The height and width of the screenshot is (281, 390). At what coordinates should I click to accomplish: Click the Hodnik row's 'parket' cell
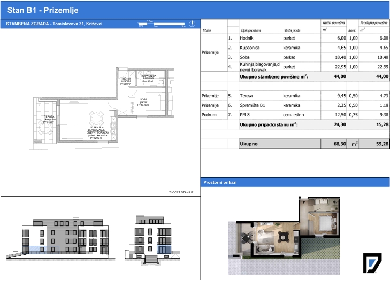click(x=301, y=38)
